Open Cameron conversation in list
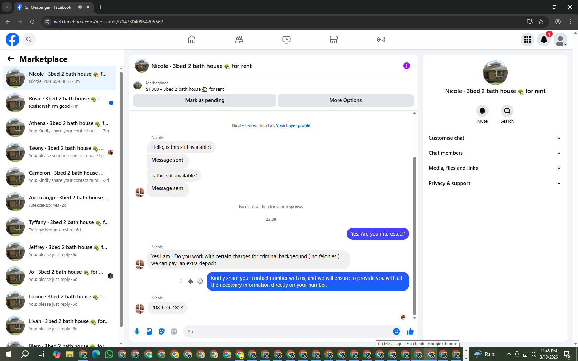 59,177
